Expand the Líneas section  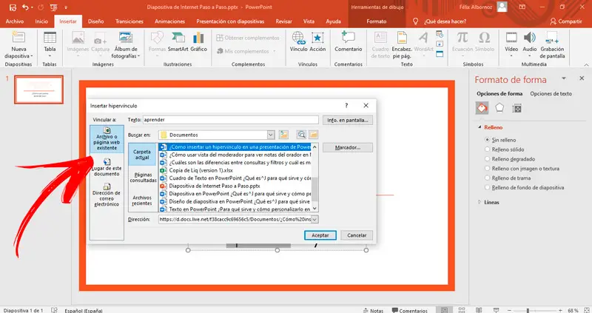[x=480, y=202]
